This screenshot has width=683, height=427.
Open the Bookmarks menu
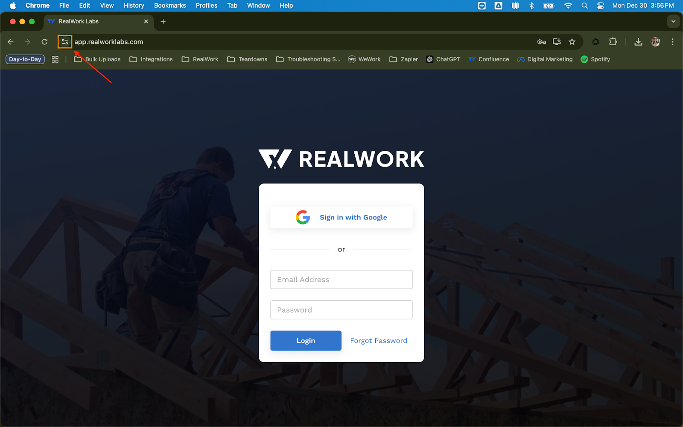(x=170, y=6)
